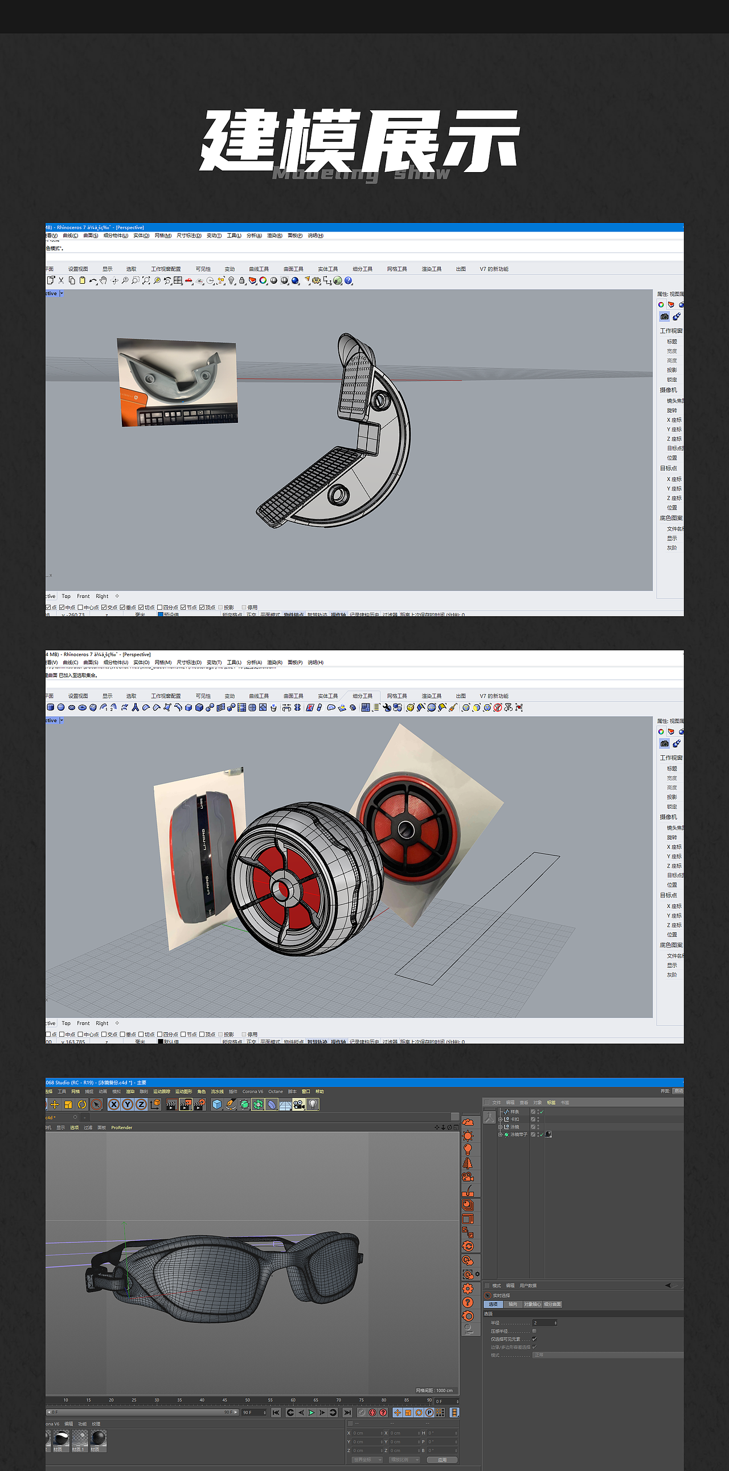Open the Help question-mark icon in bracket-model Rhino
This screenshot has height=1471, width=729.
(349, 280)
